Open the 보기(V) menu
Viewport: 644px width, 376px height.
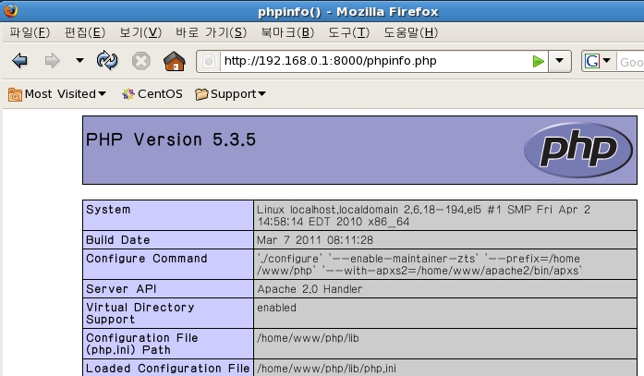(x=140, y=32)
